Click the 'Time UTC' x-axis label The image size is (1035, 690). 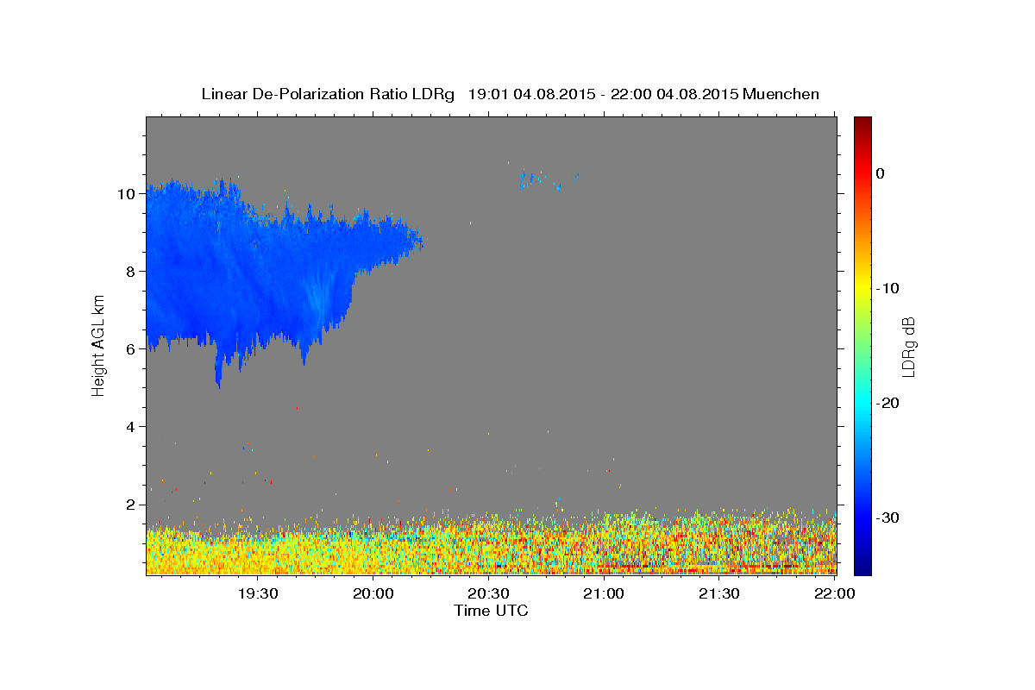click(x=491, y=611)
